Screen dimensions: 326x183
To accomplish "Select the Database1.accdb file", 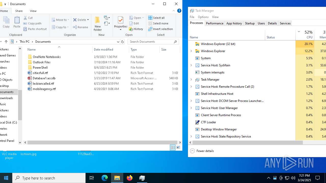I will click(x=44, y=78).
